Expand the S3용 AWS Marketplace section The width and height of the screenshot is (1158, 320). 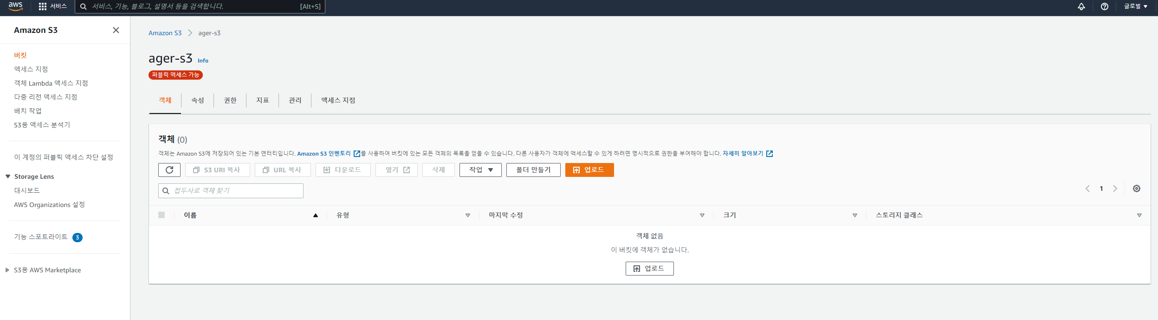click(7, 270)
